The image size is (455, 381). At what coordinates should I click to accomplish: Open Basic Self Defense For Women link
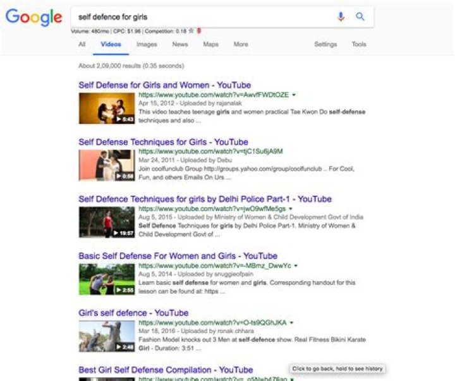coord(178,256)
